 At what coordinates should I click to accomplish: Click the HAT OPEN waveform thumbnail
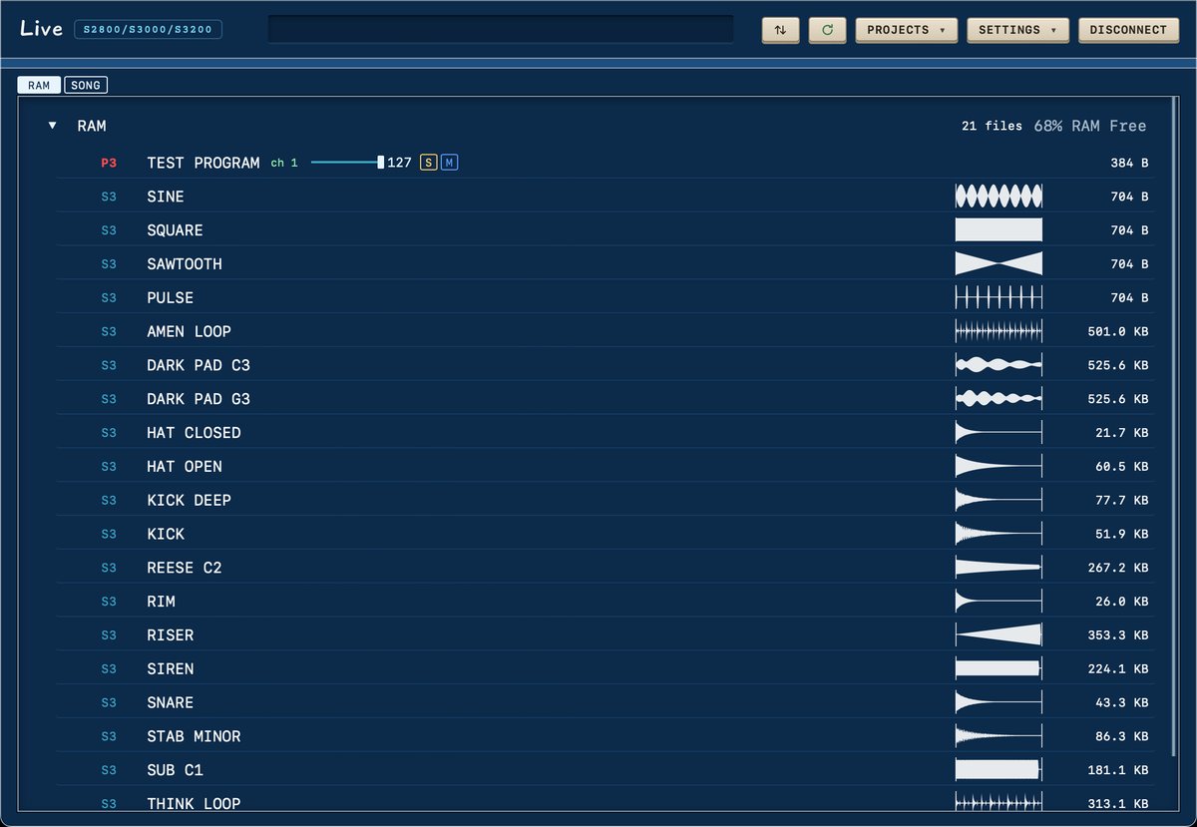pos(998,467)
